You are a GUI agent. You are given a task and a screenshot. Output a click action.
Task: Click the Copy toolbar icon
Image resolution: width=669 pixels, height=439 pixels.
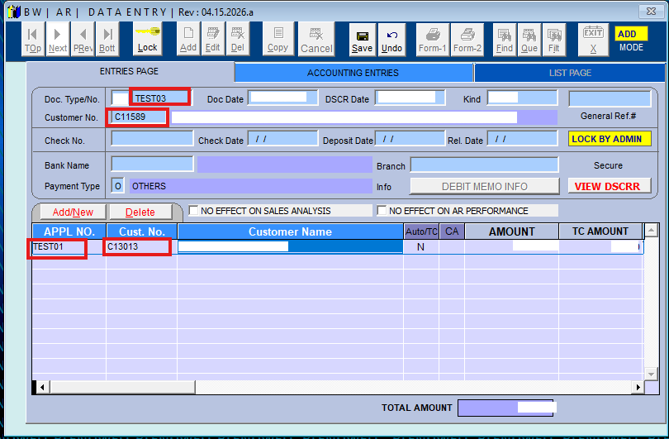(x=278, y=40)
